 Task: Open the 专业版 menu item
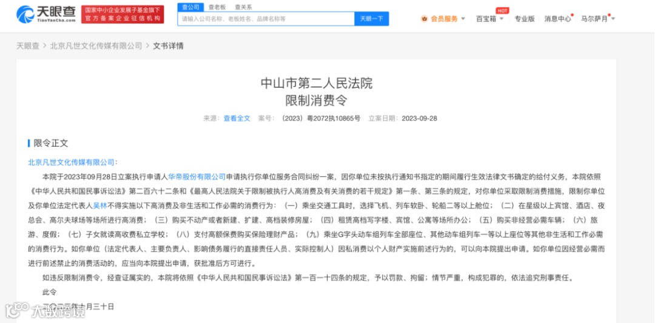[x=524, y=19]
